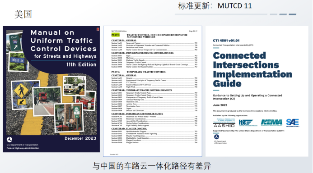Click the dark blue dash in title bar
This screenshot has height=173, width=313.
click(292, 14)
